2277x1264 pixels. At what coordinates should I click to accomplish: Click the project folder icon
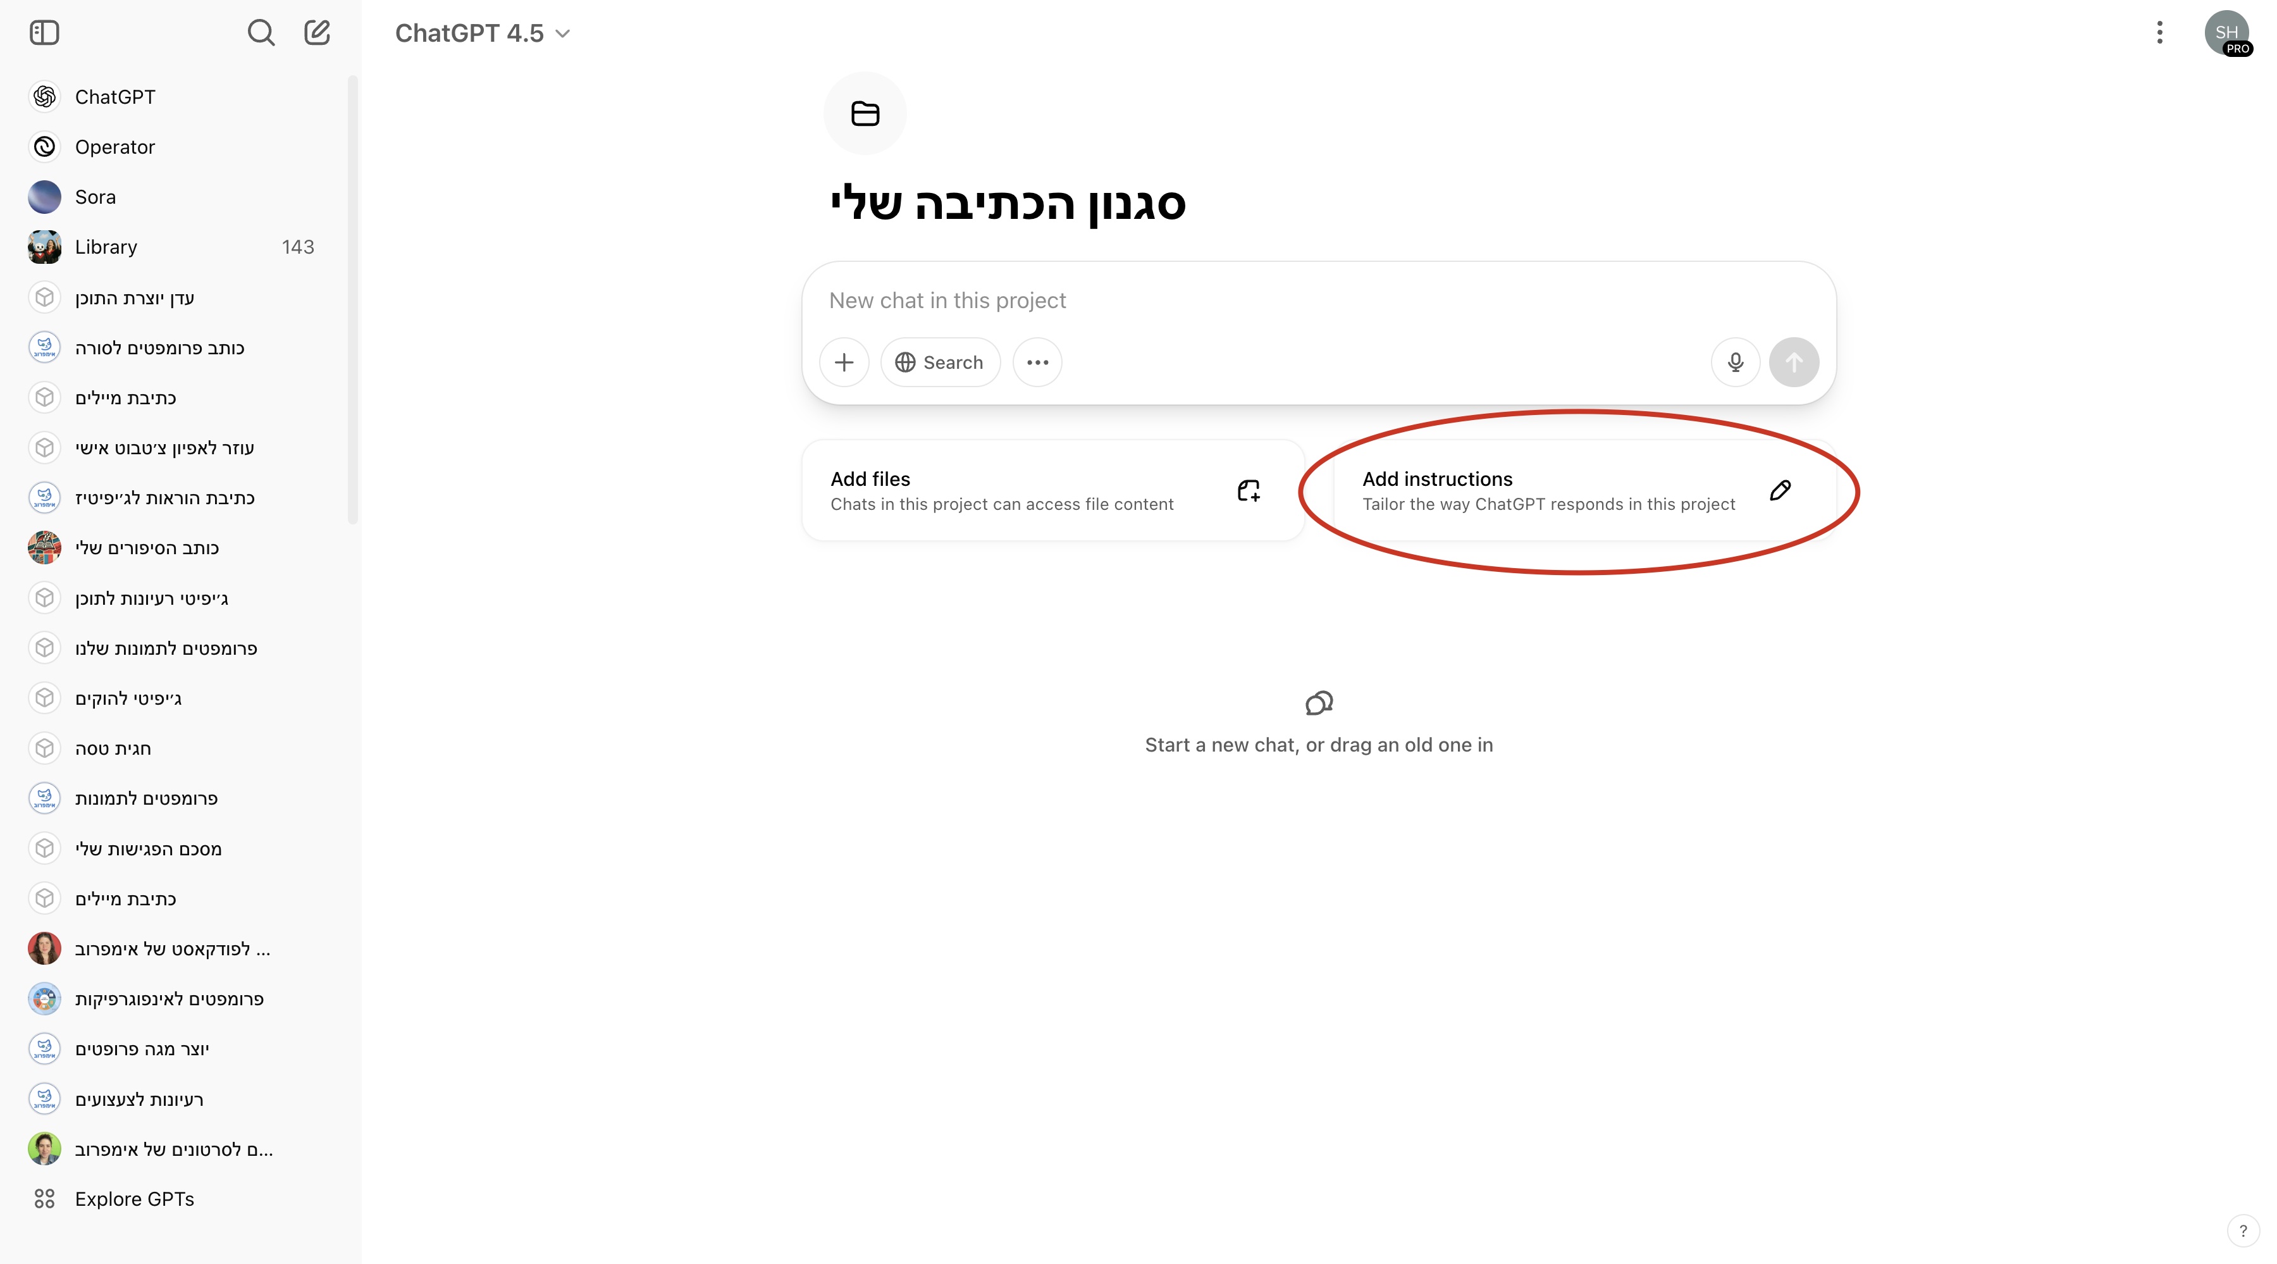865,113
